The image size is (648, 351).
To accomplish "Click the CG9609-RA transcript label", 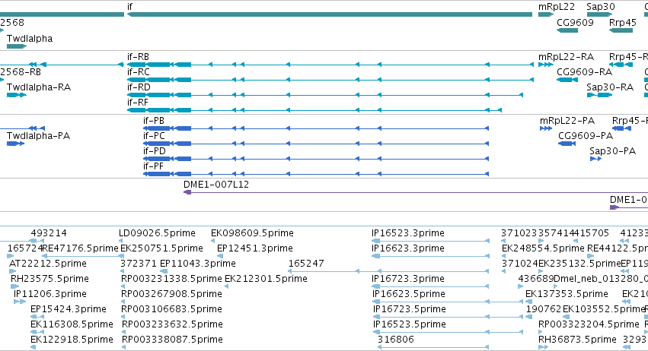I will point(584,71).
